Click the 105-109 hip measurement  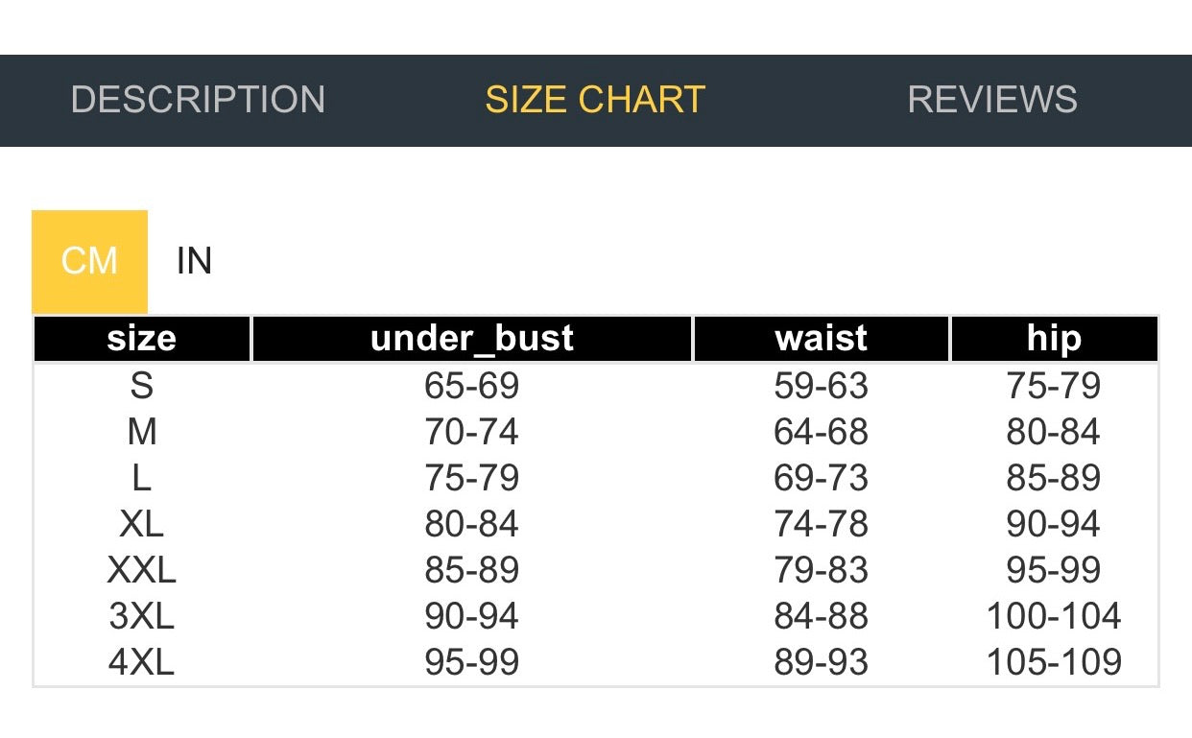click(x=1054, y=662)
